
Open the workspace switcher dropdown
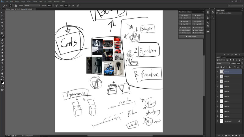click(235, 5)
